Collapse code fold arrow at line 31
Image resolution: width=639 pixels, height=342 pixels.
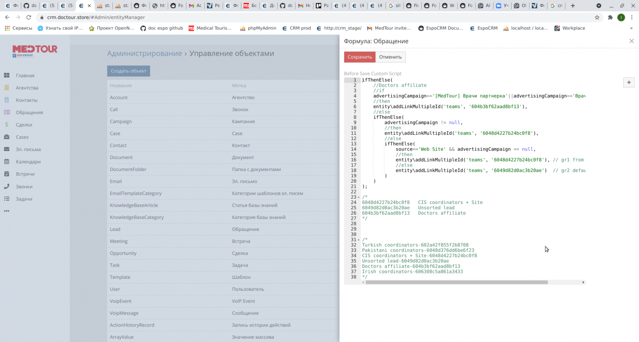[359, 240]
